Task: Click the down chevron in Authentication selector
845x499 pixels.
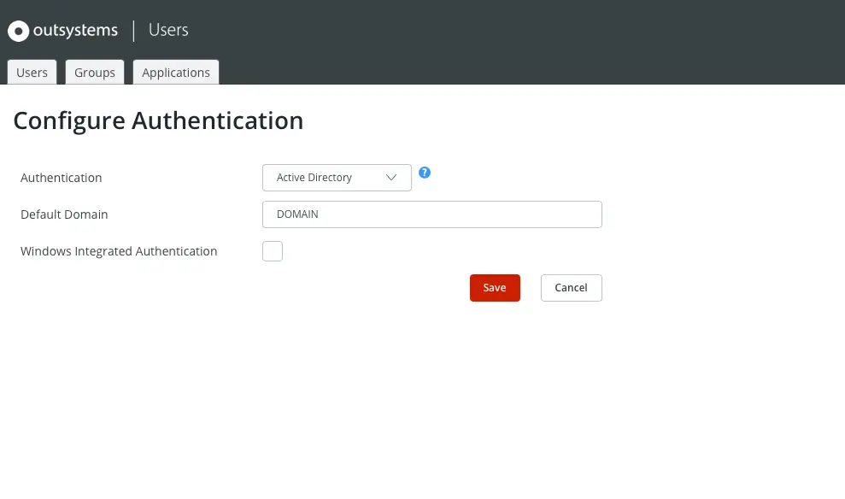Action: [x=391, y=177]
